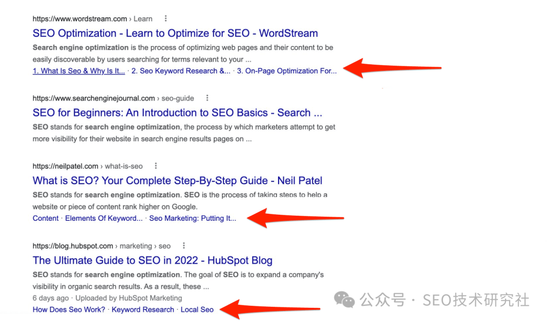Jump to '1. What Is Seo & Why Is It...' sitelink

[79, 71]
